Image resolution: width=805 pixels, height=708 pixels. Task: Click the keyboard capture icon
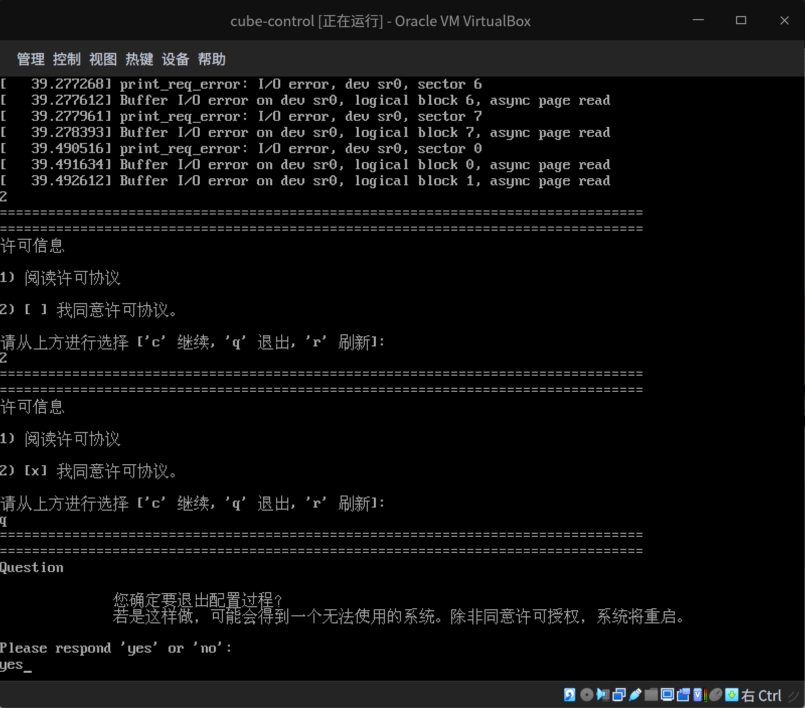[x=731, y=695]
